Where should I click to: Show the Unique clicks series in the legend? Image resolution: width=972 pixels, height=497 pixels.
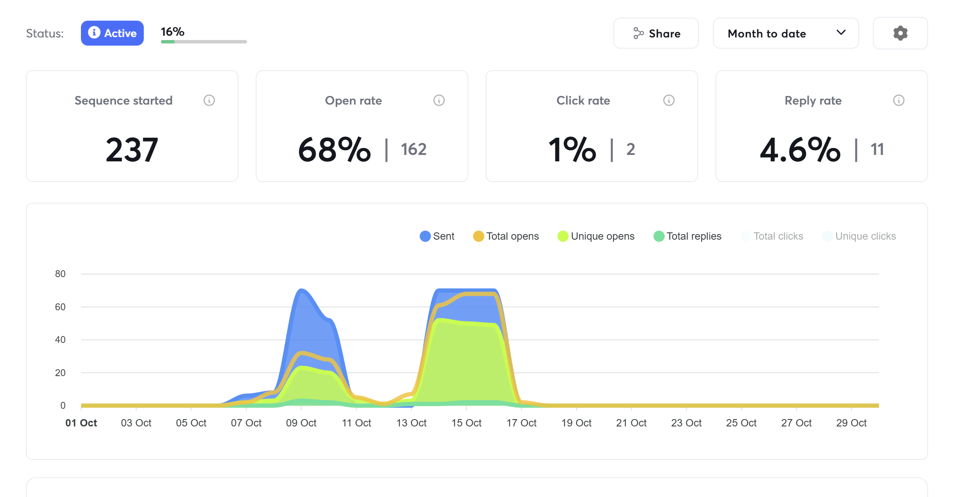tap(859, 236)
